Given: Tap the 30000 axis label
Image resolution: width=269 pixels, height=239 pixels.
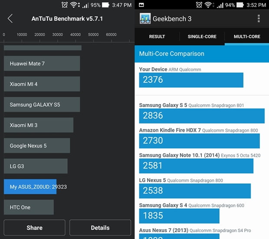Looking at the screenshot, I should click(x=57, y=35).
